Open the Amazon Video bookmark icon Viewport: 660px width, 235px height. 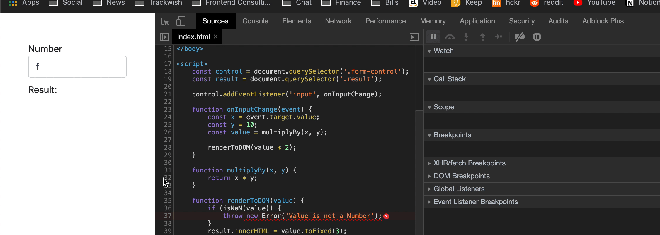tap(413, 3)
